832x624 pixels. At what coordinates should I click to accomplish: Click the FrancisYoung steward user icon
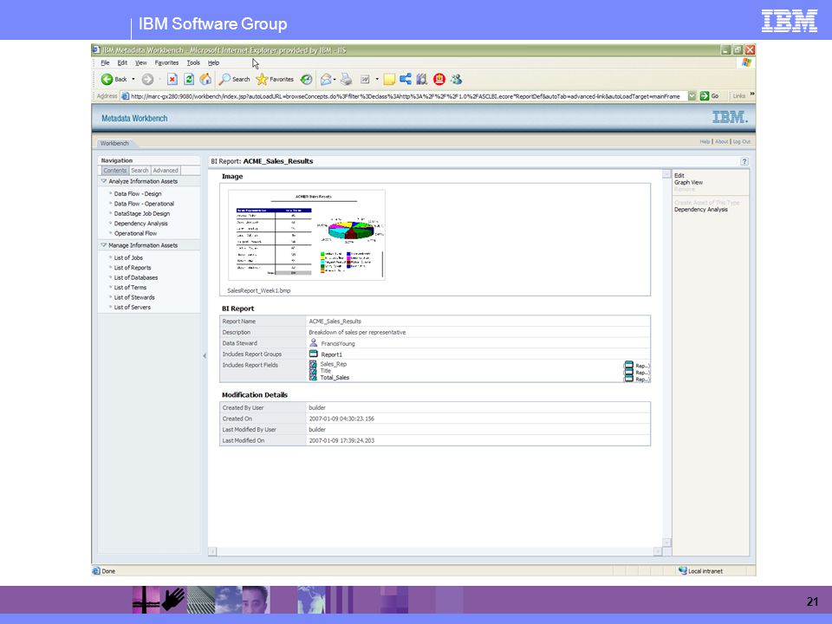pyautogui.click(x=314, y=343)
